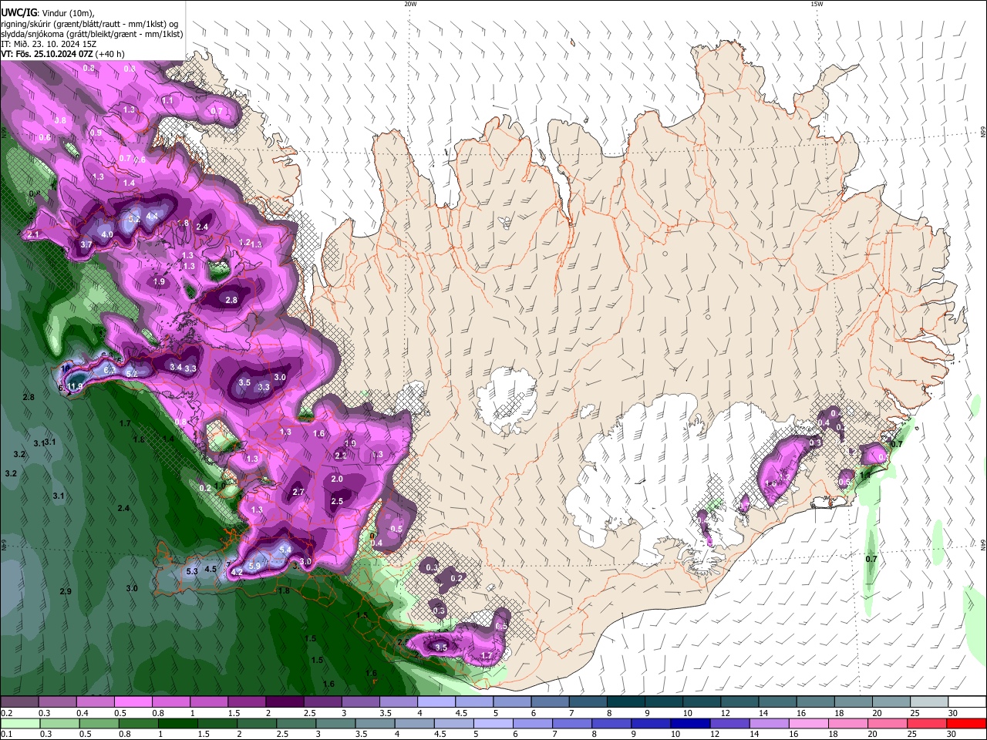Click the '2.7' snowfall value on the map

tap(299, 492)
